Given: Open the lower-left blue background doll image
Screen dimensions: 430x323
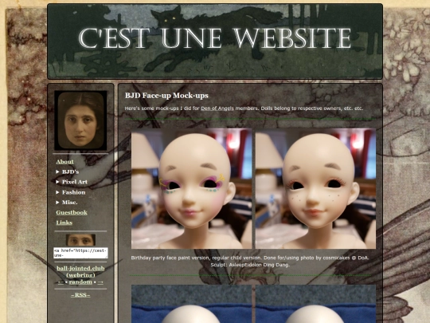Looking at the screenshot, I should coord(191,304).
